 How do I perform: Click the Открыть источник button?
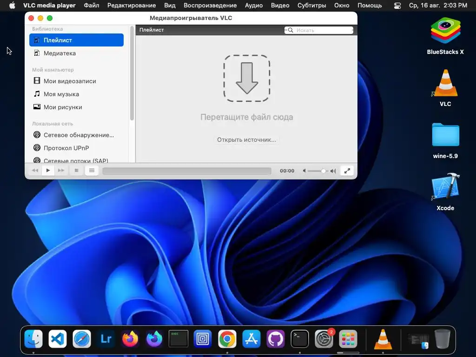coord(246,139)
